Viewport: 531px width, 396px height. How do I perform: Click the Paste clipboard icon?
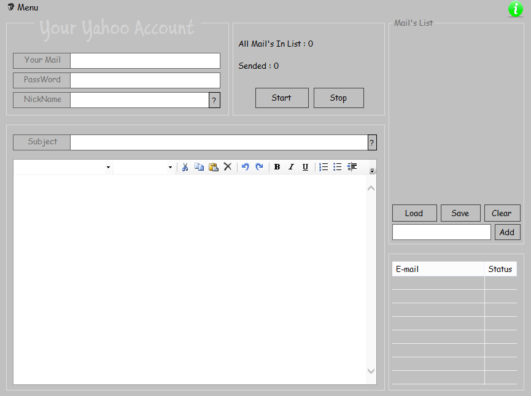click(x=214, y=167)
